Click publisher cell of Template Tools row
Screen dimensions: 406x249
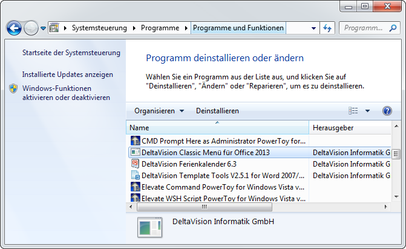tap(352, 176)
